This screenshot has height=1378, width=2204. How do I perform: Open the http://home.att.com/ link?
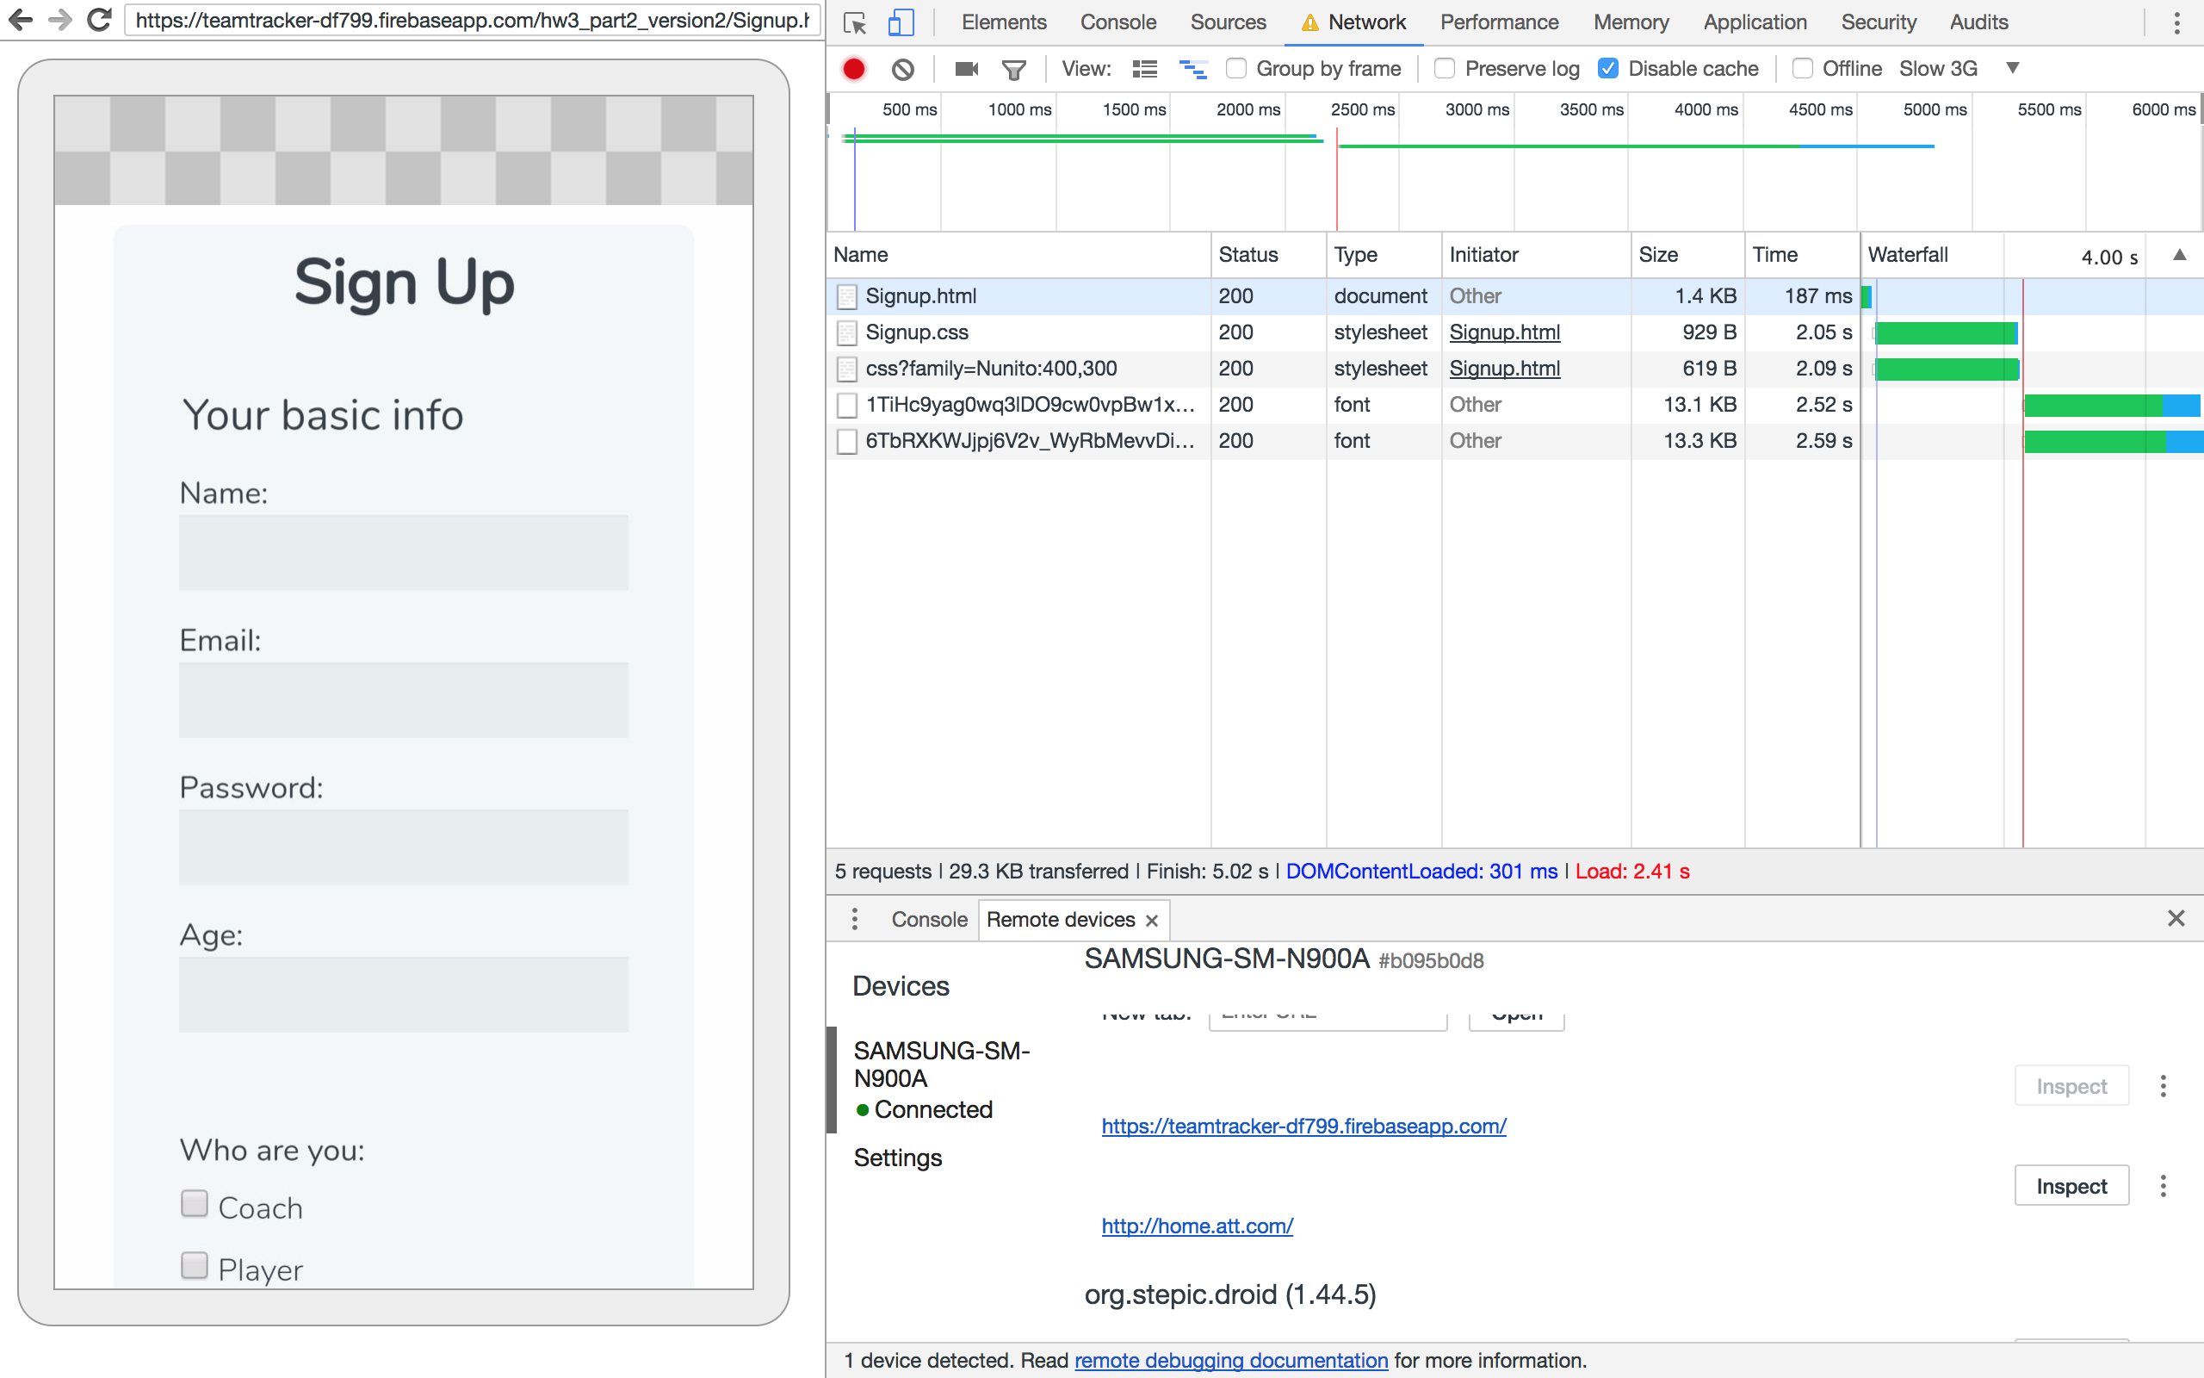coord(1197,1226)
